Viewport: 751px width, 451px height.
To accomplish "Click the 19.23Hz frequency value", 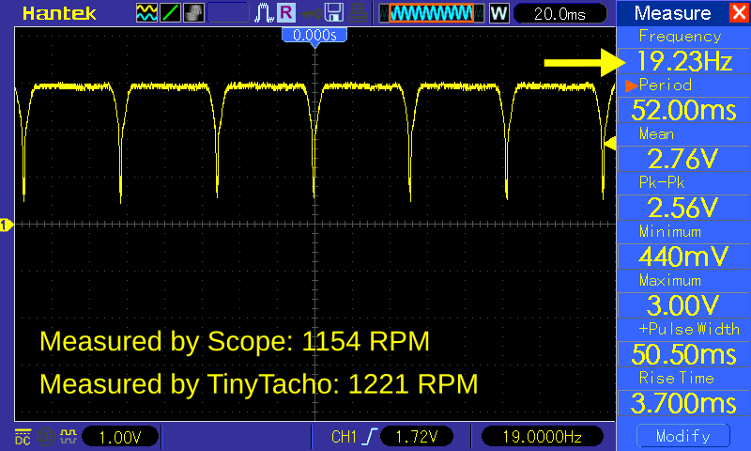I will [684, 61].
